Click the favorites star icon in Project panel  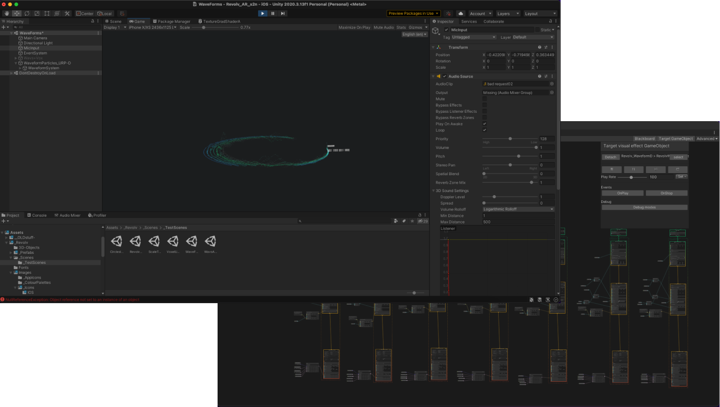point(412,221)
